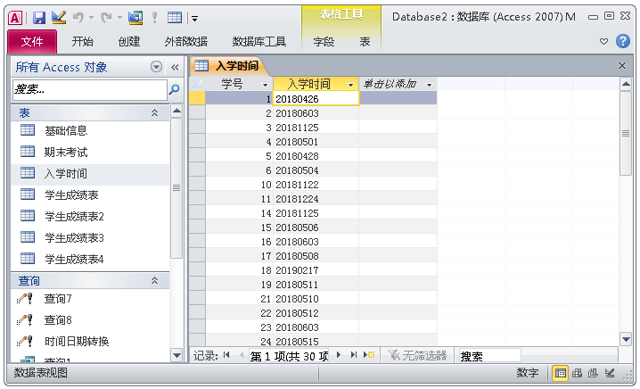
Task: Open the undo history dropdown arrow
Action: click(x=92, y=18)
